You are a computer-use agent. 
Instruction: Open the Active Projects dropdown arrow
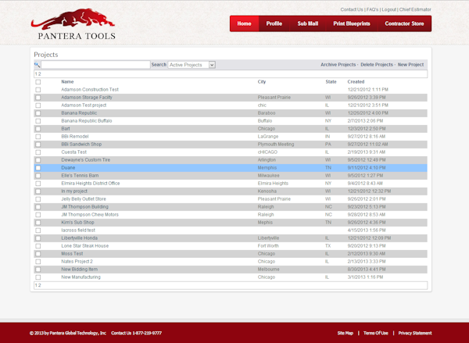click(x=212, y=65)
